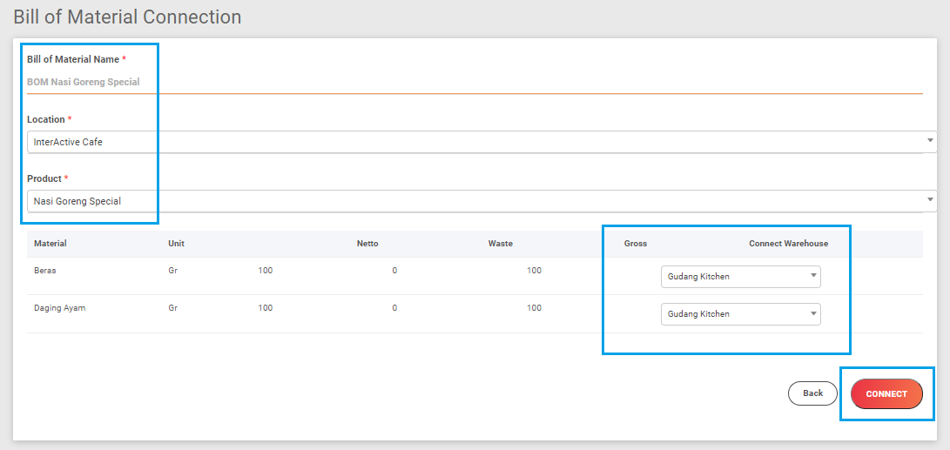
Task: Select the Daging Ayam material cell
Action: click(x=59, y=308)
